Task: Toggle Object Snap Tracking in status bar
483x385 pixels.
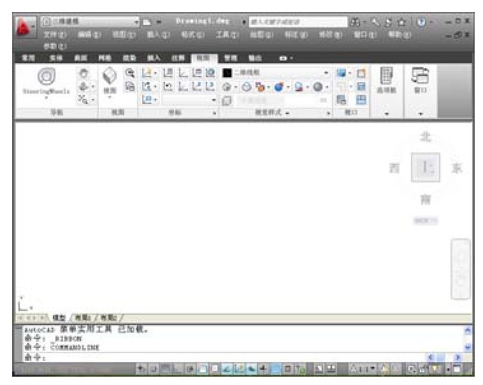Action: [x=227, y=368]
